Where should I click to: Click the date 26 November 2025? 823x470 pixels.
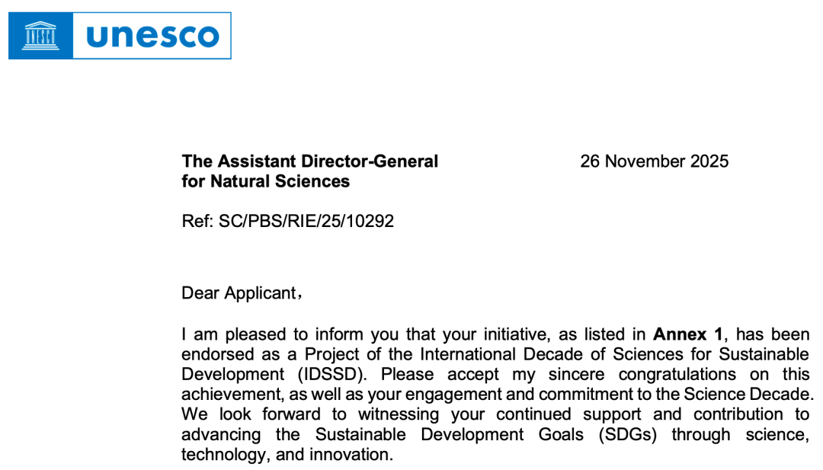point(654,161)
